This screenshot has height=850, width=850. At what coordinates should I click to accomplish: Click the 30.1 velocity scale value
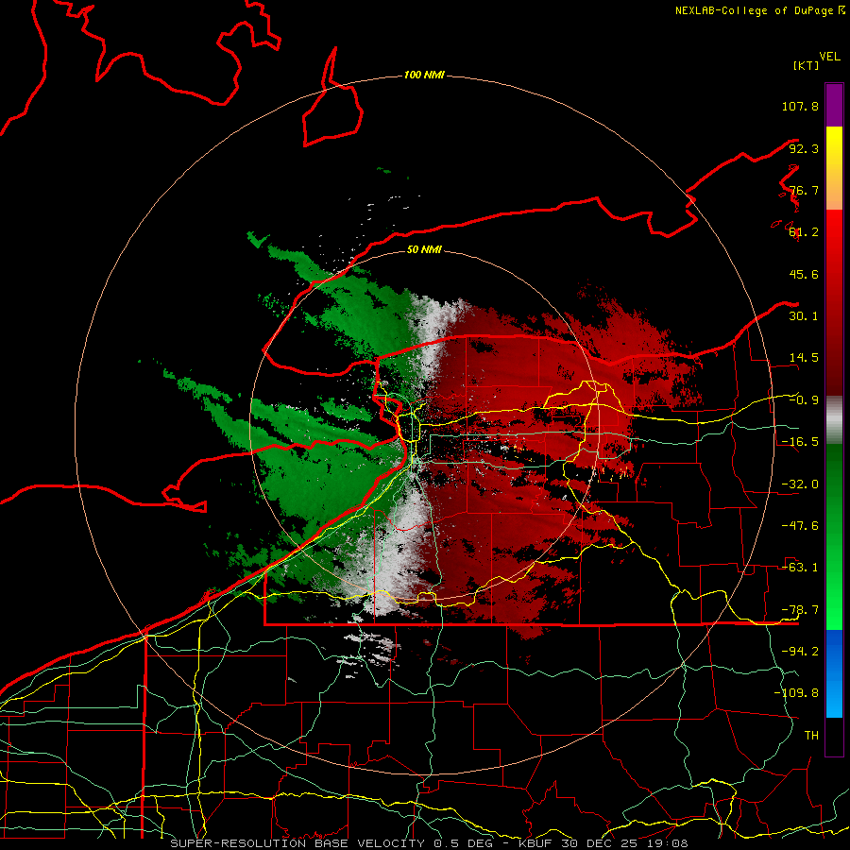tap(804, 316)
